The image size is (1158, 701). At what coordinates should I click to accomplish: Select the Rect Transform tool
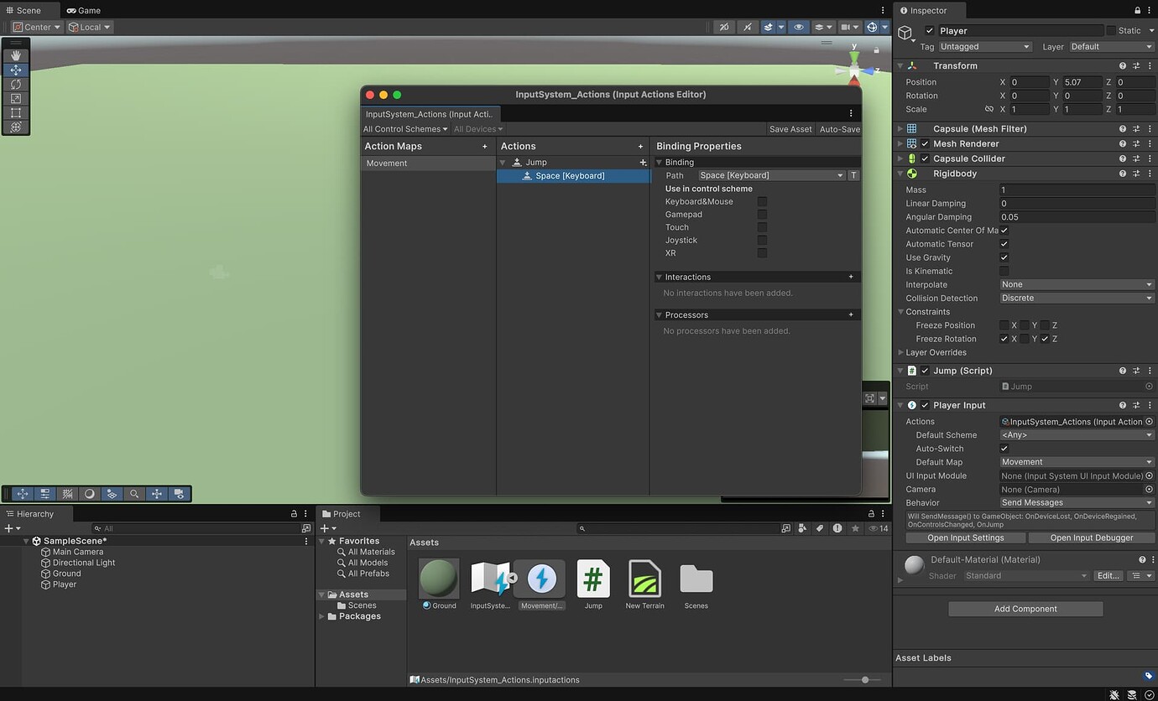click(x=15, y=112)
